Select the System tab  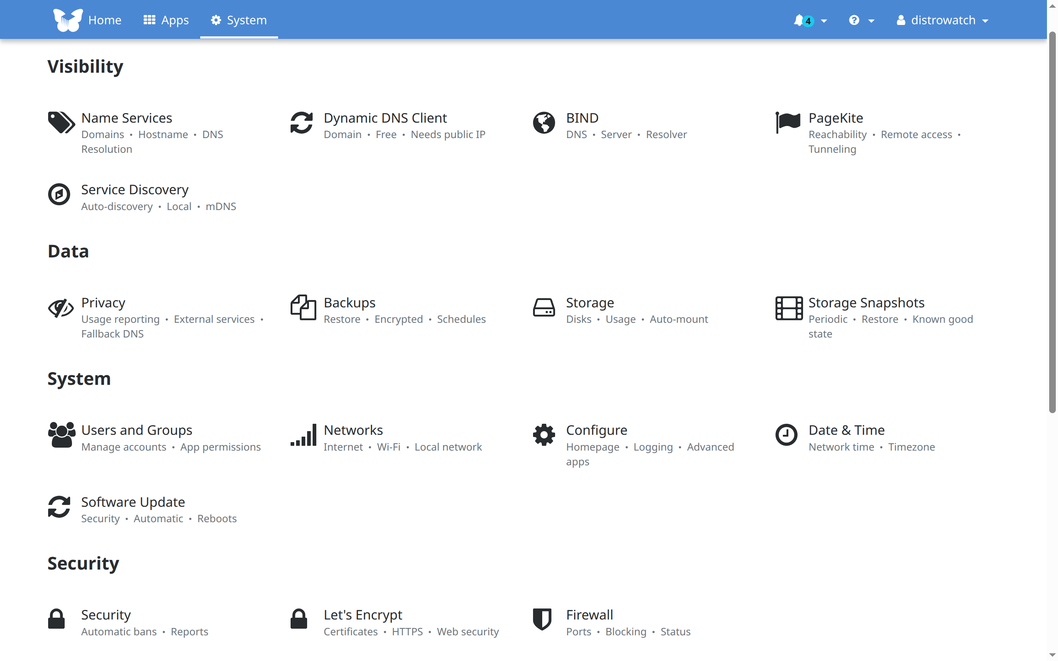[x=239, y=20]
